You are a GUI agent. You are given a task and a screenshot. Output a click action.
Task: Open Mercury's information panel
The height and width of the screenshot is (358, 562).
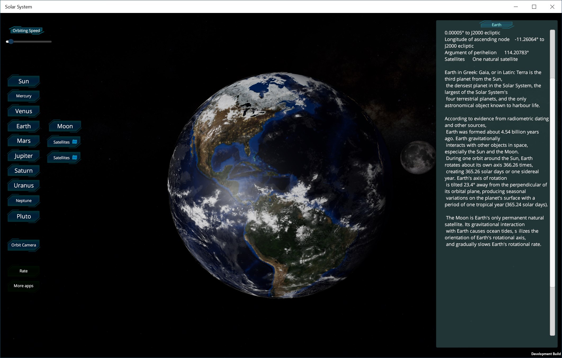click(x=24, y=96)
